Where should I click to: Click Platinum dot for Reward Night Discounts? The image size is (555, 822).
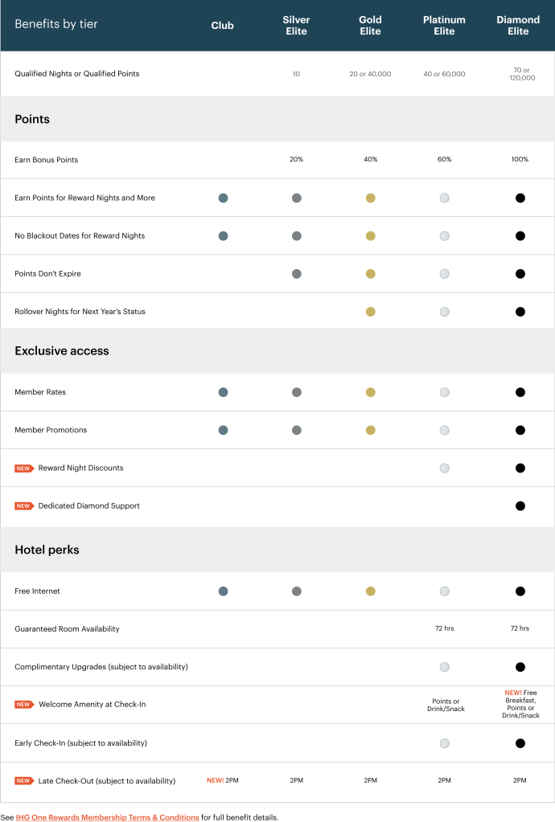coord(444,468)
